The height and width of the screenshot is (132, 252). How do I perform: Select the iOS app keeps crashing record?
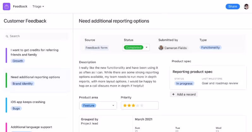pyautogui.click(x=36, y=105)
